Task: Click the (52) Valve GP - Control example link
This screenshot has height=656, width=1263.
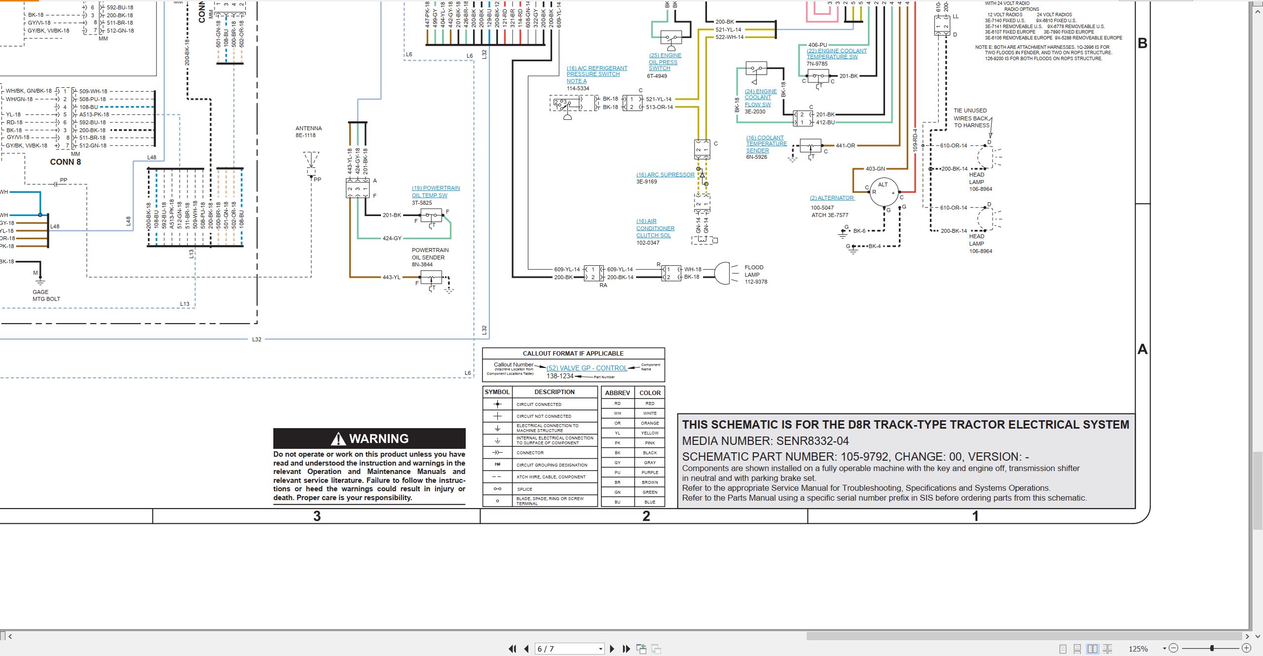Action: [587, 368]
